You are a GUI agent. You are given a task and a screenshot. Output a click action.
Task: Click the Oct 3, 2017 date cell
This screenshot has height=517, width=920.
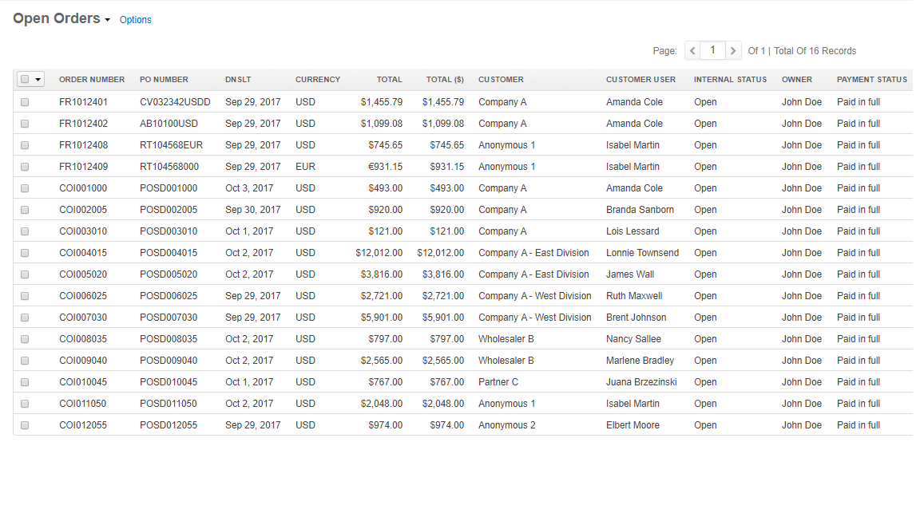tap(249, 188)
